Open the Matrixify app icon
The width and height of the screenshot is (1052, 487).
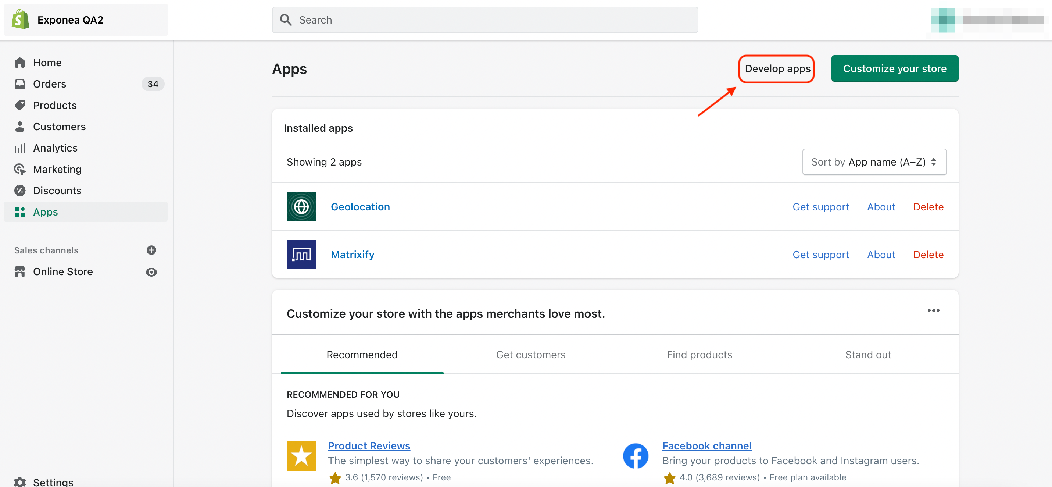point(301,254)
